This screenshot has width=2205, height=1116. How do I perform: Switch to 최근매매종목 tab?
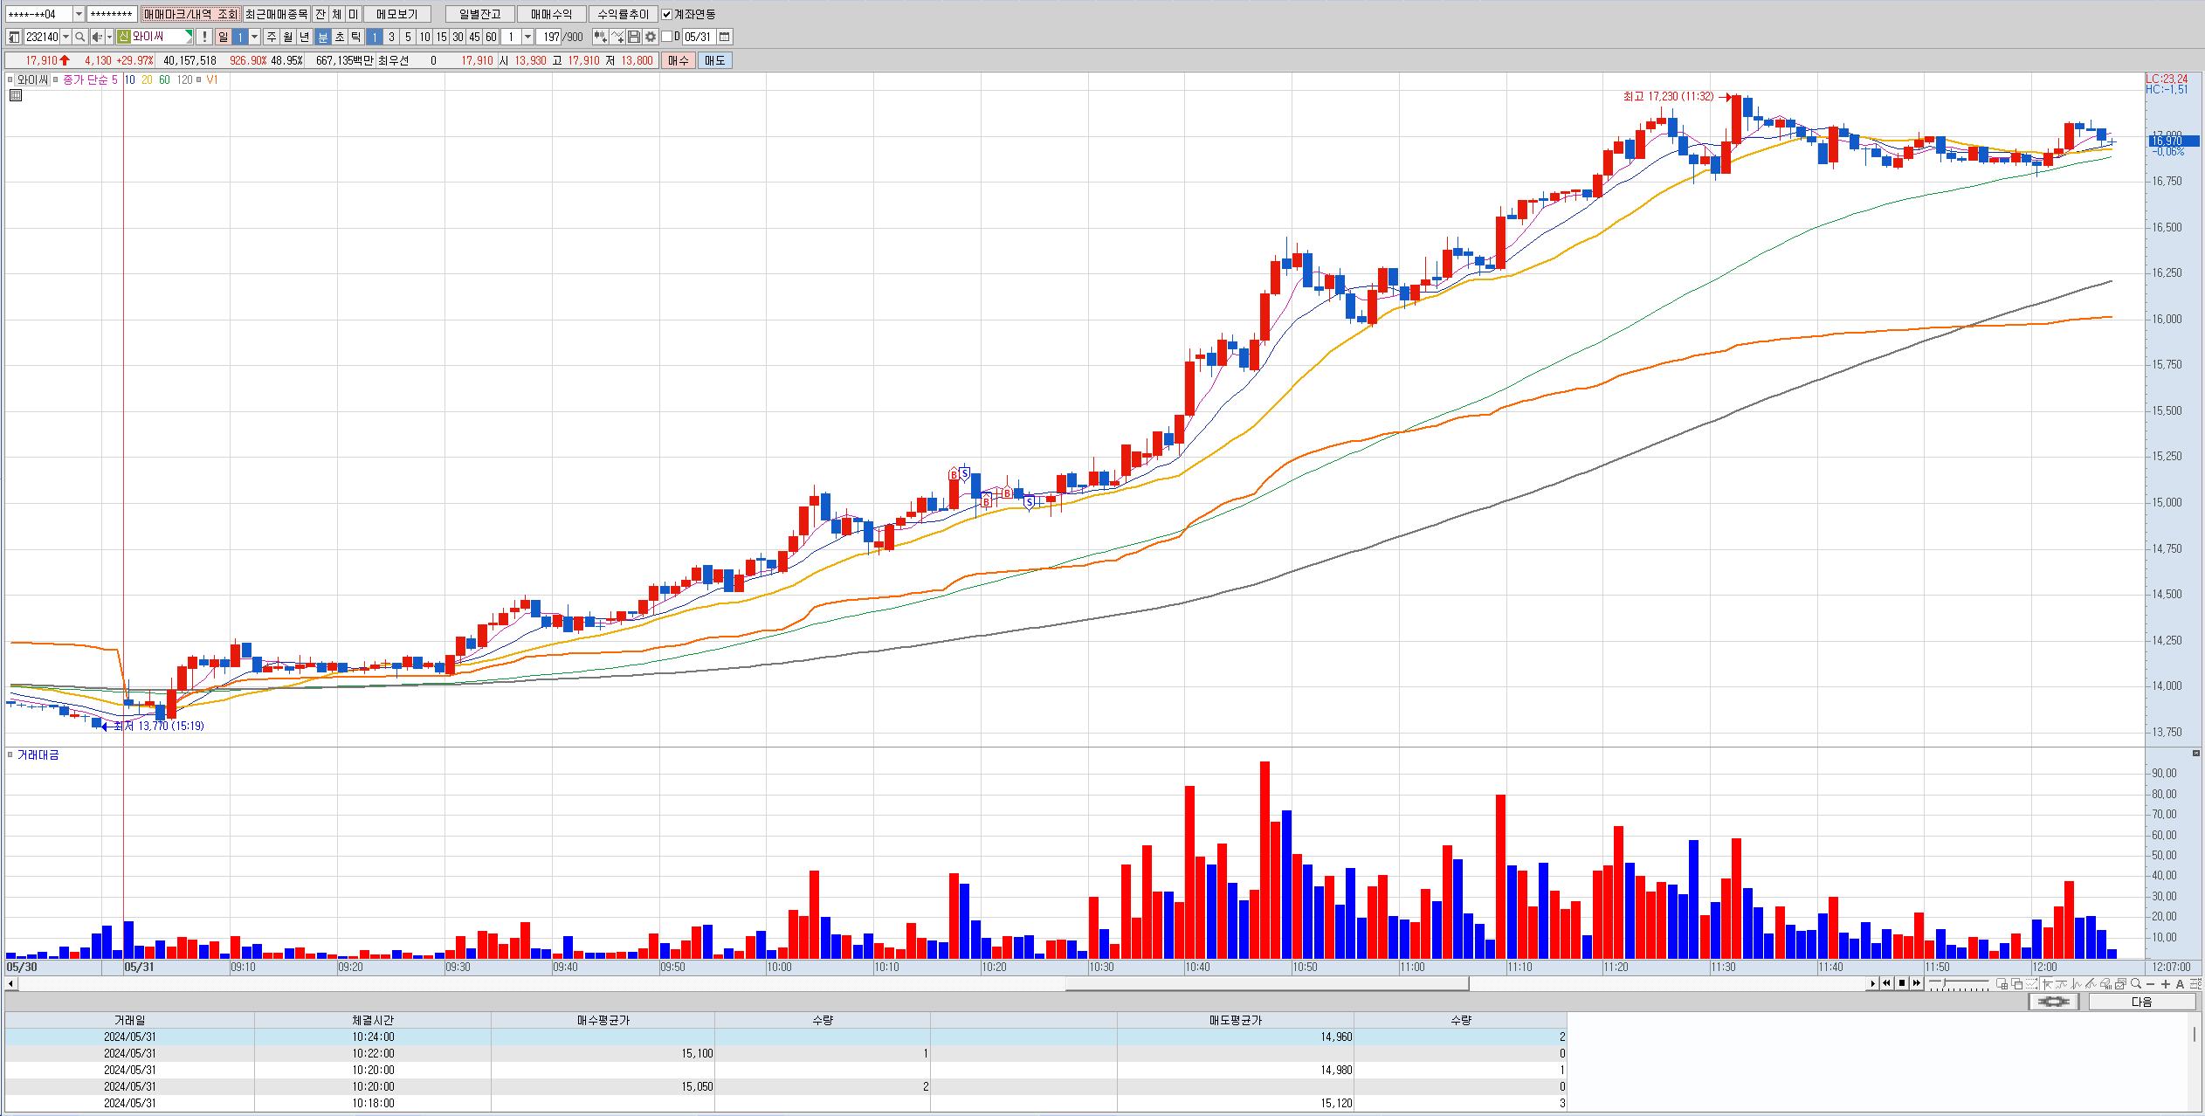click(276, 14)
